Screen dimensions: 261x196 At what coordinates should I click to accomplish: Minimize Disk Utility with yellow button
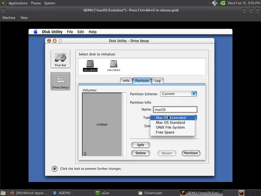tap(55, 41)
